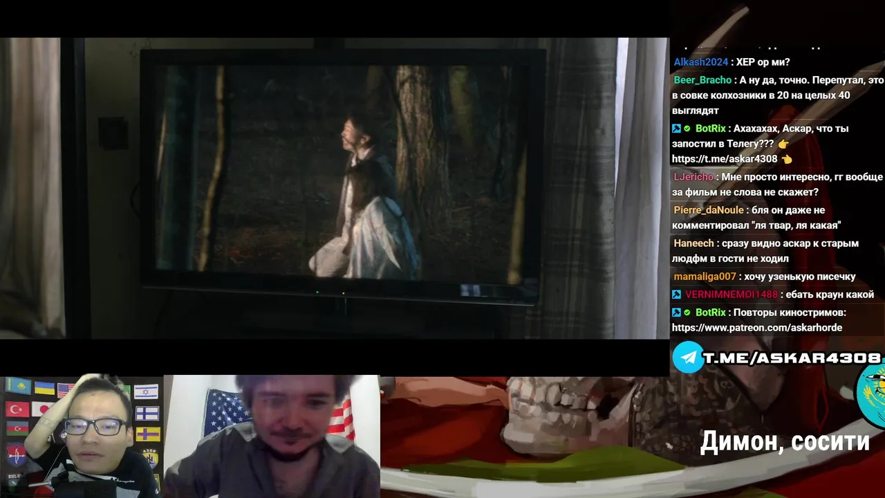Click the green verified badge before BotRix Повторы message

(687, 313)
